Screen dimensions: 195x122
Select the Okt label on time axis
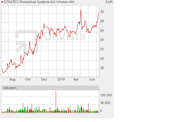coord(28,79)
